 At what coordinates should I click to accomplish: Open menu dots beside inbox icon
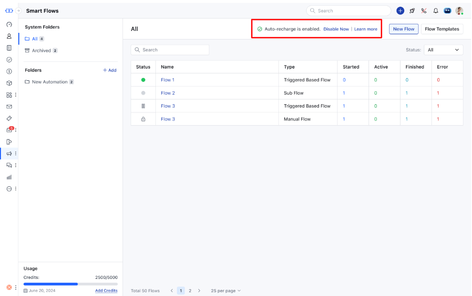[x=16, y=130]
